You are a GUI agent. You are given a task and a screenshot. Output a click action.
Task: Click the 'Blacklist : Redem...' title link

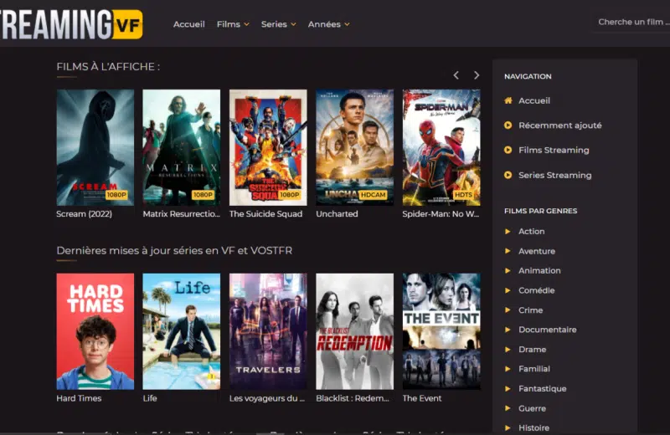(353, 398)
